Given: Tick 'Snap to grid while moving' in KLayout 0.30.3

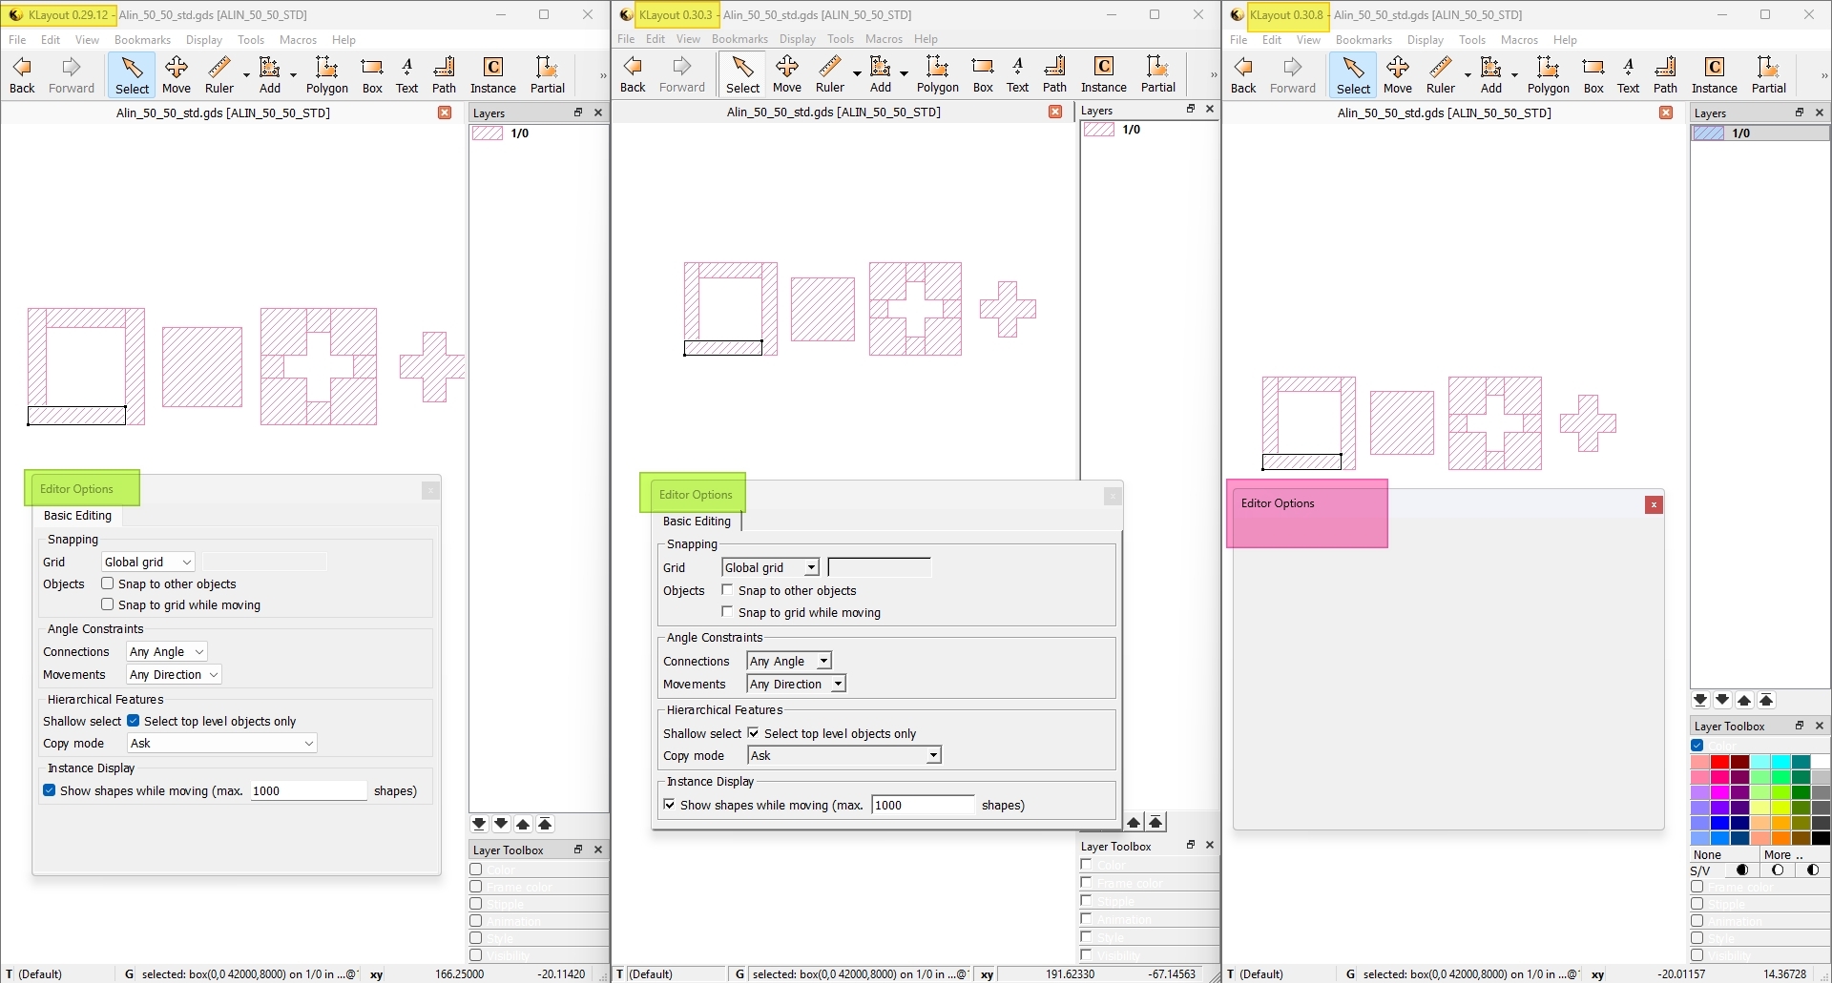Looking at the screenshot, I should click(728, 612).
